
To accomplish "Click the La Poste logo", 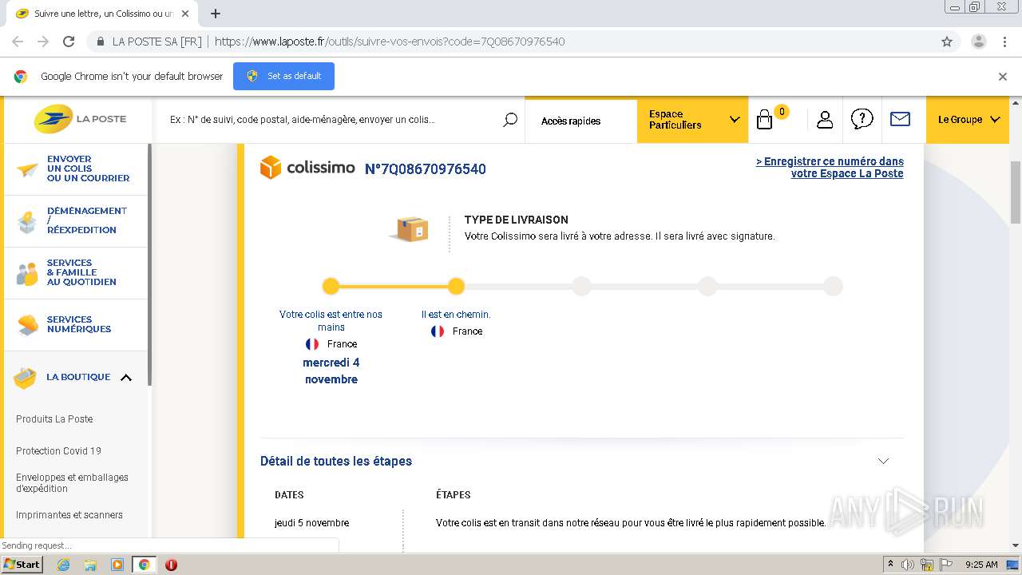I will 80,119.
